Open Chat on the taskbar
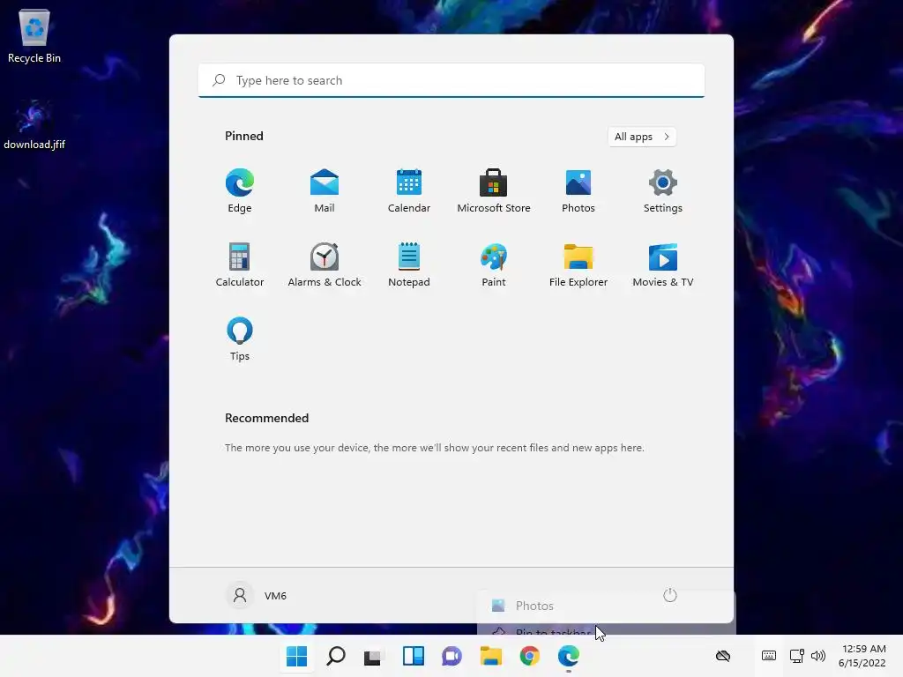The height and width of the screenshot is (677, 903). (452, 656)
